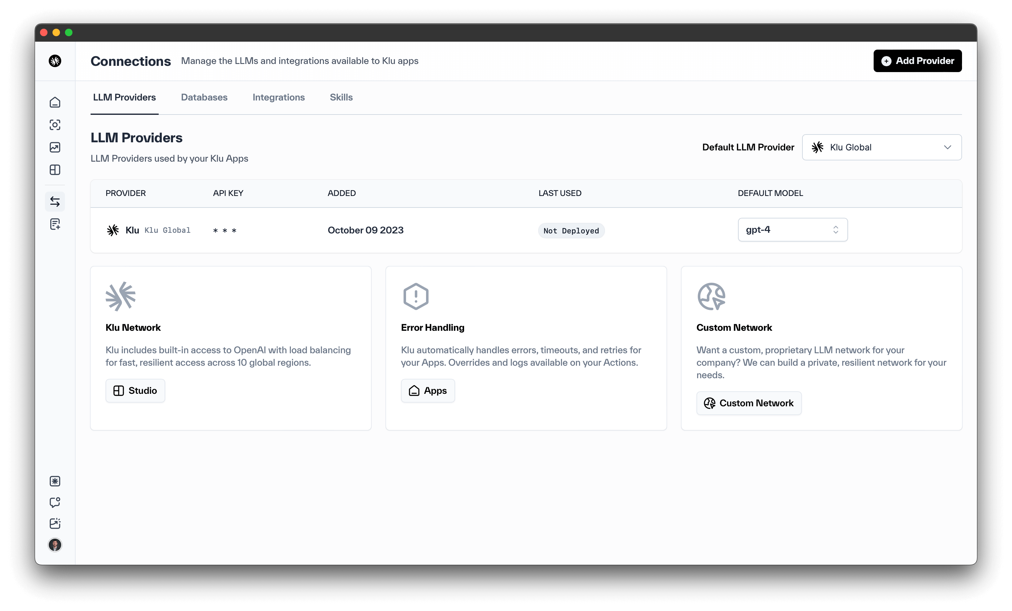Open the Skills tab
Screen dimensions: 1012x611
[x=341, y=97]
